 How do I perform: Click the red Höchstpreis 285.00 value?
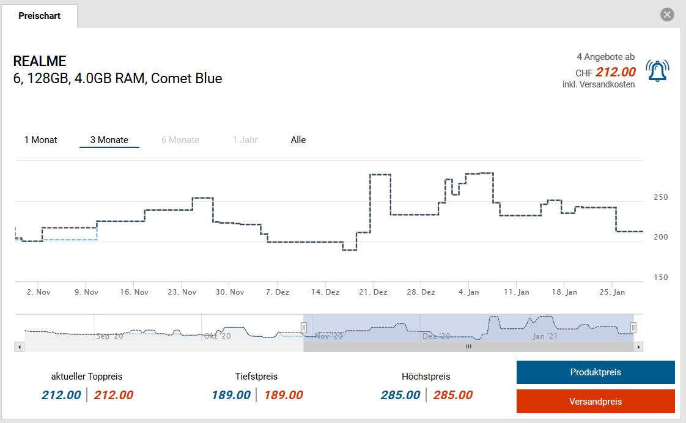pyautogui.click(x=452, y=395)
